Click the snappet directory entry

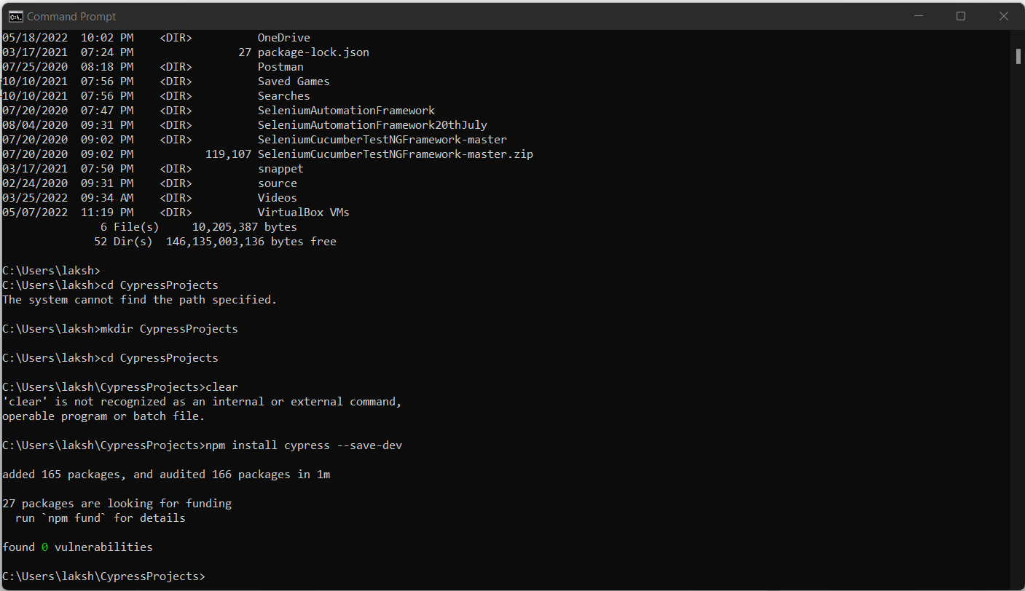280,169
